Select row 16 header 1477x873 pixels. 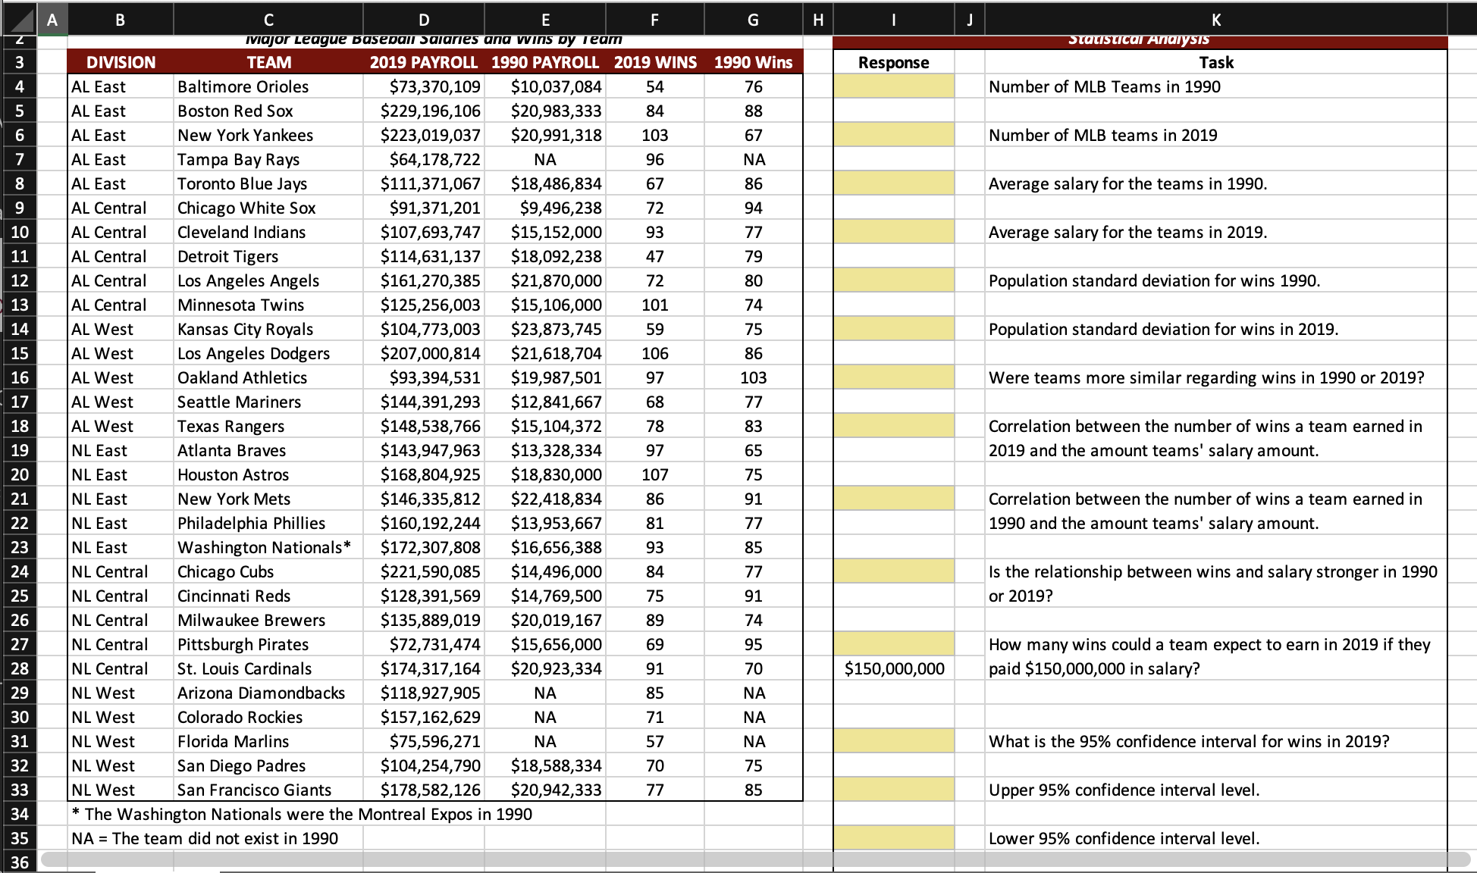point(19,377)
